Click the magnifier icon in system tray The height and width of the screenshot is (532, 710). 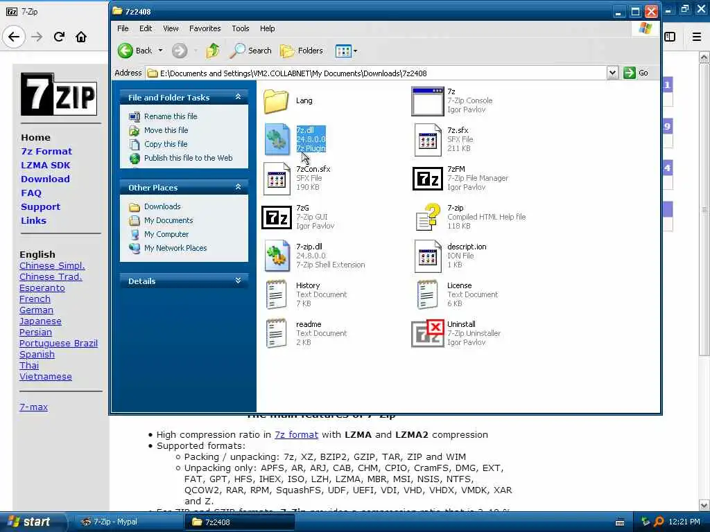659,522
